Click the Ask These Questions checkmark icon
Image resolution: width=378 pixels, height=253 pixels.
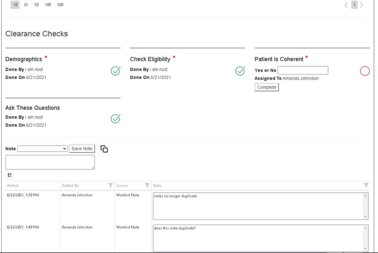pyautogui.click(x=115, y=119)
